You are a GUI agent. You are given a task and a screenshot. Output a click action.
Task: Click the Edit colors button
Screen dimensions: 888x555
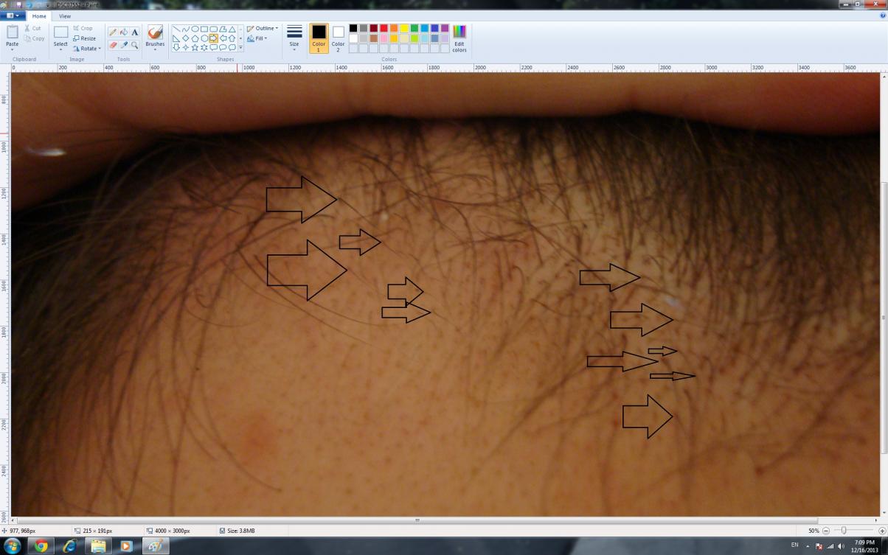pos(459,38)
